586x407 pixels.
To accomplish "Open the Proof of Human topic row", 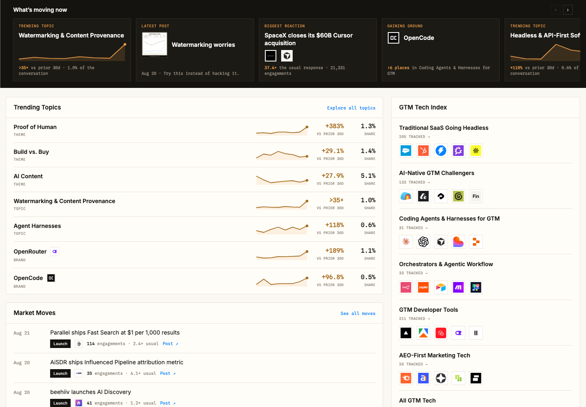I will pos(195,130).
